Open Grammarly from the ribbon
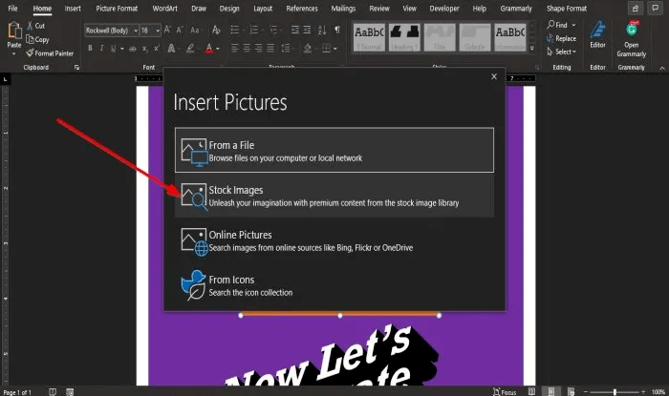 [631, 39]
